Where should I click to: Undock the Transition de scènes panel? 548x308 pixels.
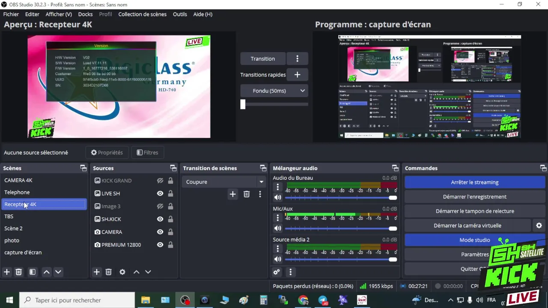(263, 168)
